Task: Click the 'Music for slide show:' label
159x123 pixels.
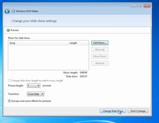Action: 19,38
